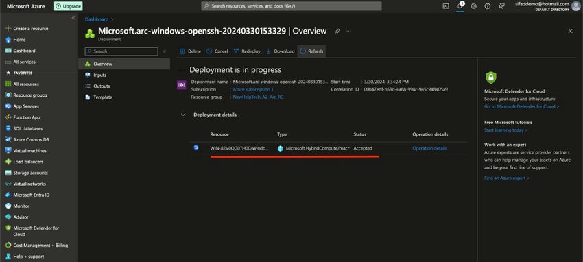
Task: Click the Resource groups icon
Action: click(x=8, y=95)
